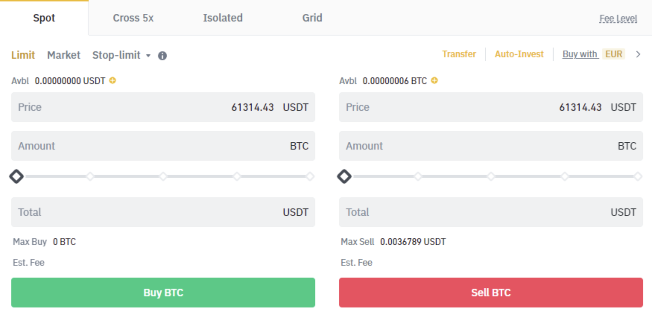Open the Auto-Invest link
Screen dimensions: 652x312
point(519,54)
